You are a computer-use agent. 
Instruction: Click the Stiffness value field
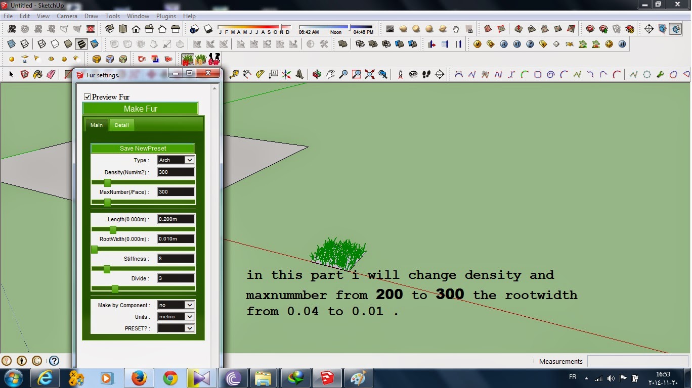[176, 258]
